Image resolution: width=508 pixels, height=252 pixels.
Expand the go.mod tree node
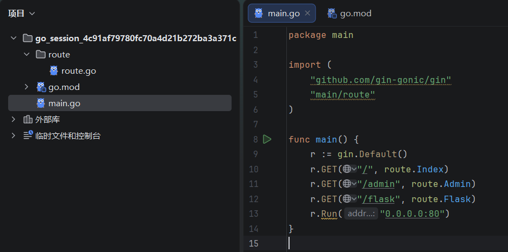[27, 87]
